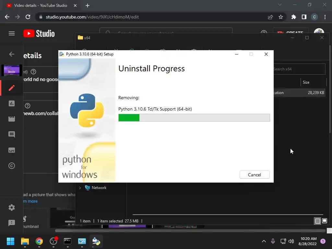332x249 pixels.
Task: Click the browser address bar URL
Action: pyautogui.click(x=92, y=17)
